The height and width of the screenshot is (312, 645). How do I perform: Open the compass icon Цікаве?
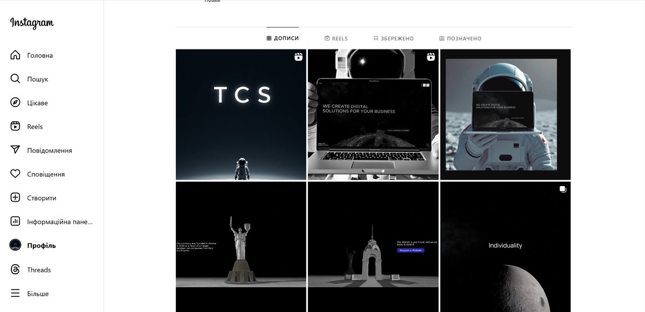pos(16,103)
